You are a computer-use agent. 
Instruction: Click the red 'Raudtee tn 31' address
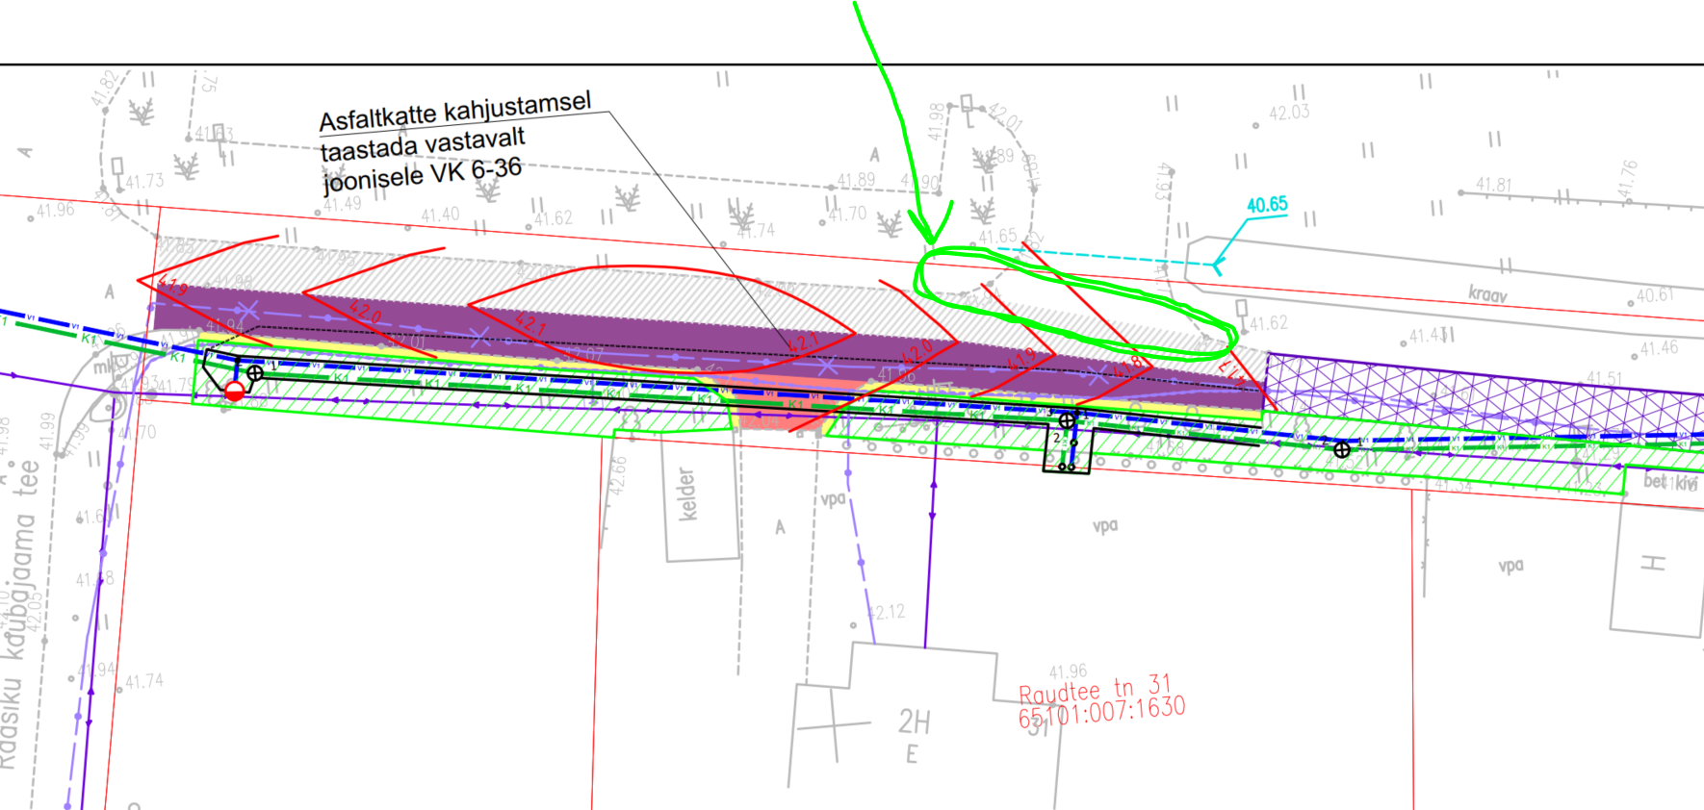tap(1095, 690)
